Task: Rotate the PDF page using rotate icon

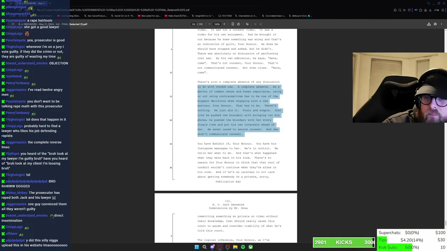Action: 239,24
